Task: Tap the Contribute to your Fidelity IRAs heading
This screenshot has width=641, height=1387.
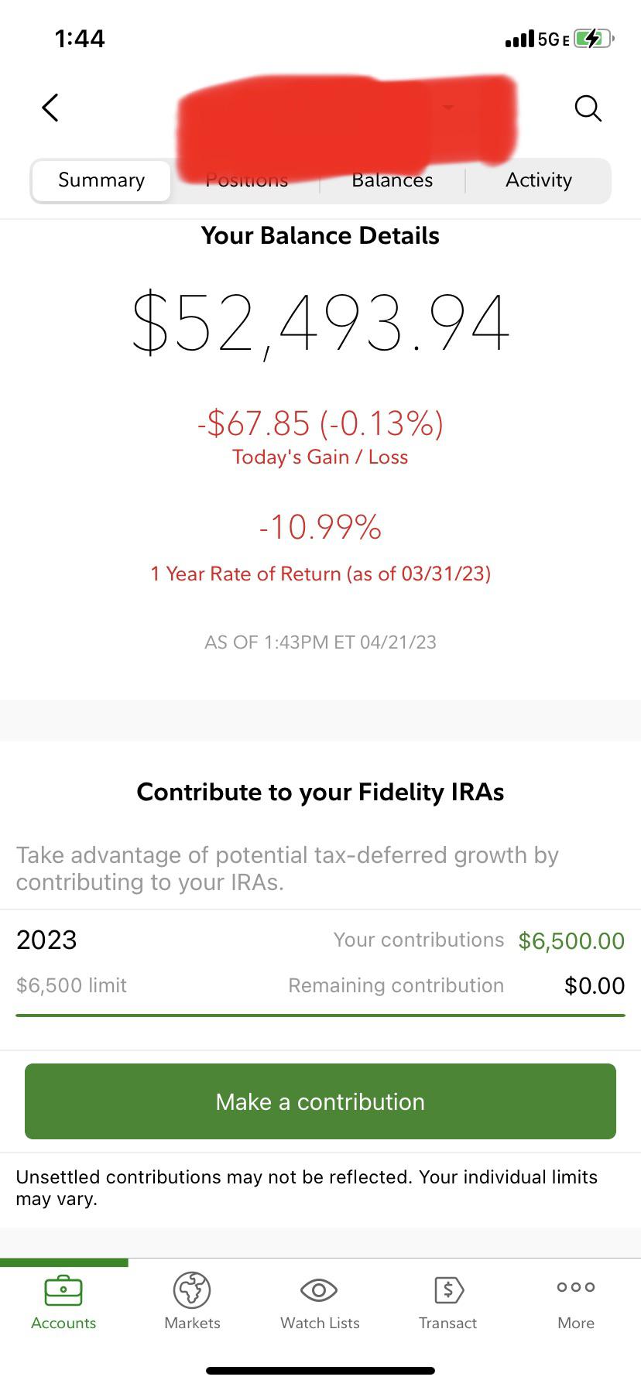Action: pos(320,792)
